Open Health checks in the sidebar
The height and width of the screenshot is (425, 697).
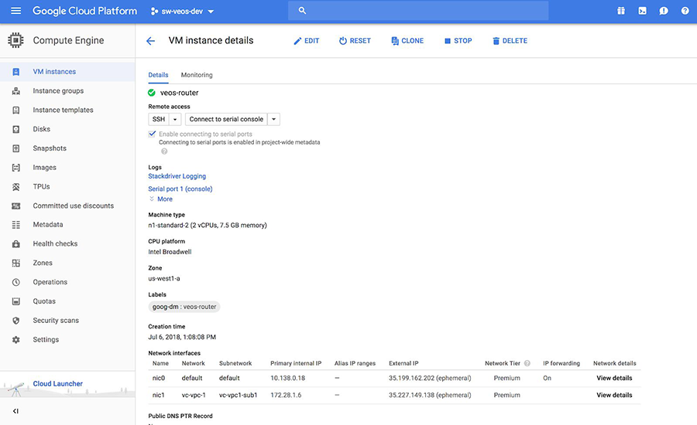tap(55, 243)
